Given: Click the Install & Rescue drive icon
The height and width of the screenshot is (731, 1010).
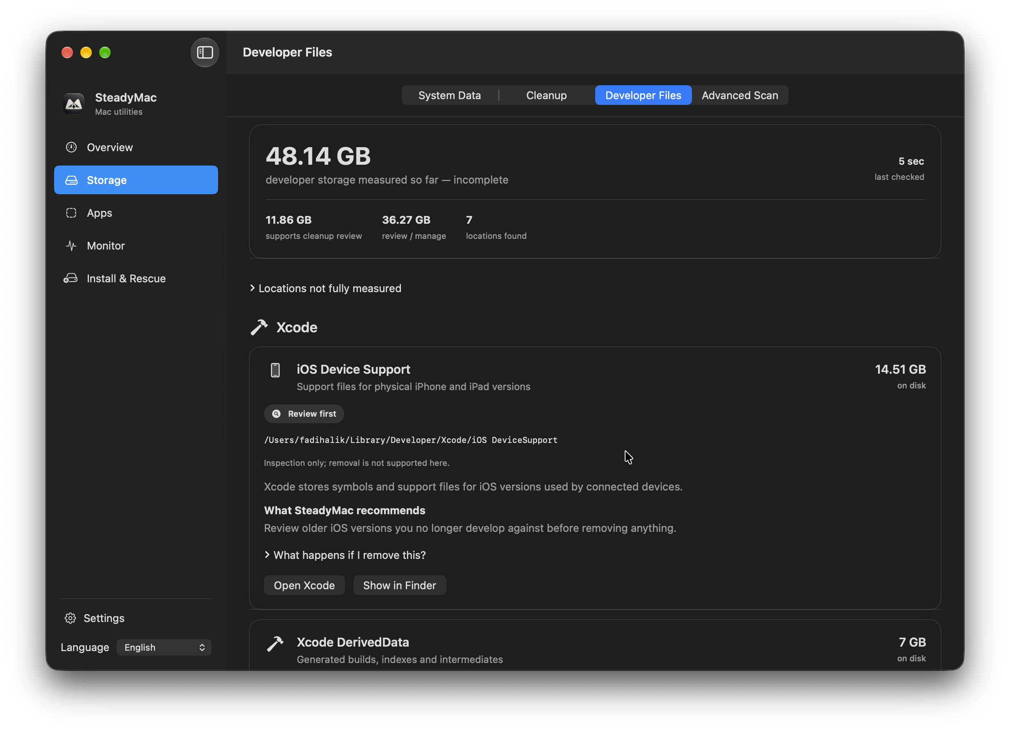Looking at the screenshot, I should (71, 278).
